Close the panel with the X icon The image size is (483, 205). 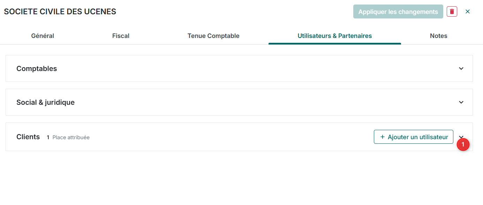coord(468,11)
